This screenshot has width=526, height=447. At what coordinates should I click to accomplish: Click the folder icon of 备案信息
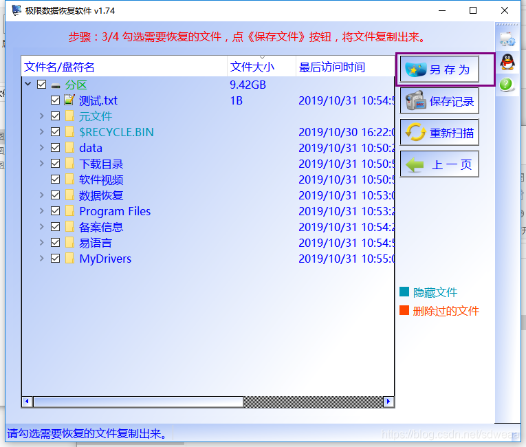click(x=69, y=226)
